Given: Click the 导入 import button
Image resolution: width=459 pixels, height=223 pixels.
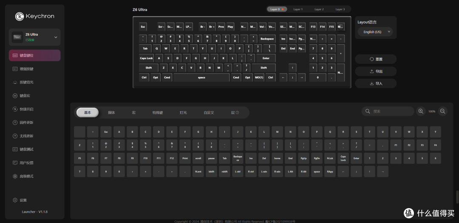Looking at the screenshot, I should point(376,83).
